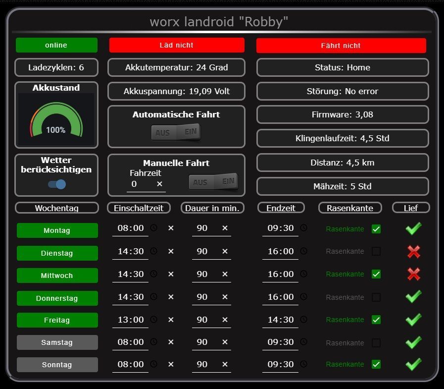Click the Akkutemperatur: 24 Grad box
The height and width of the screenshot is (389, 444).
(x=176, y=67)
